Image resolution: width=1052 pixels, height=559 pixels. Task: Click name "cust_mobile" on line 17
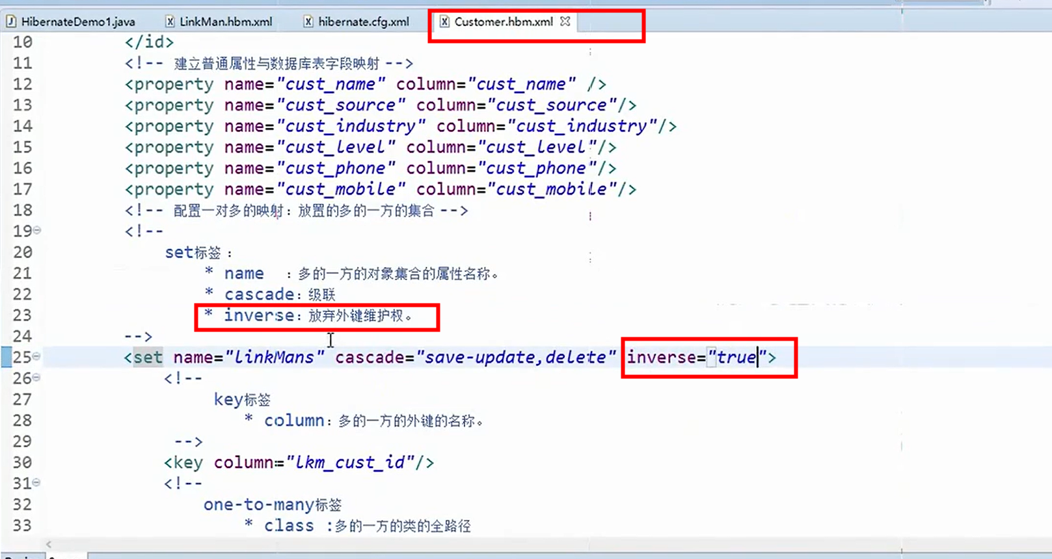[341, 189]
